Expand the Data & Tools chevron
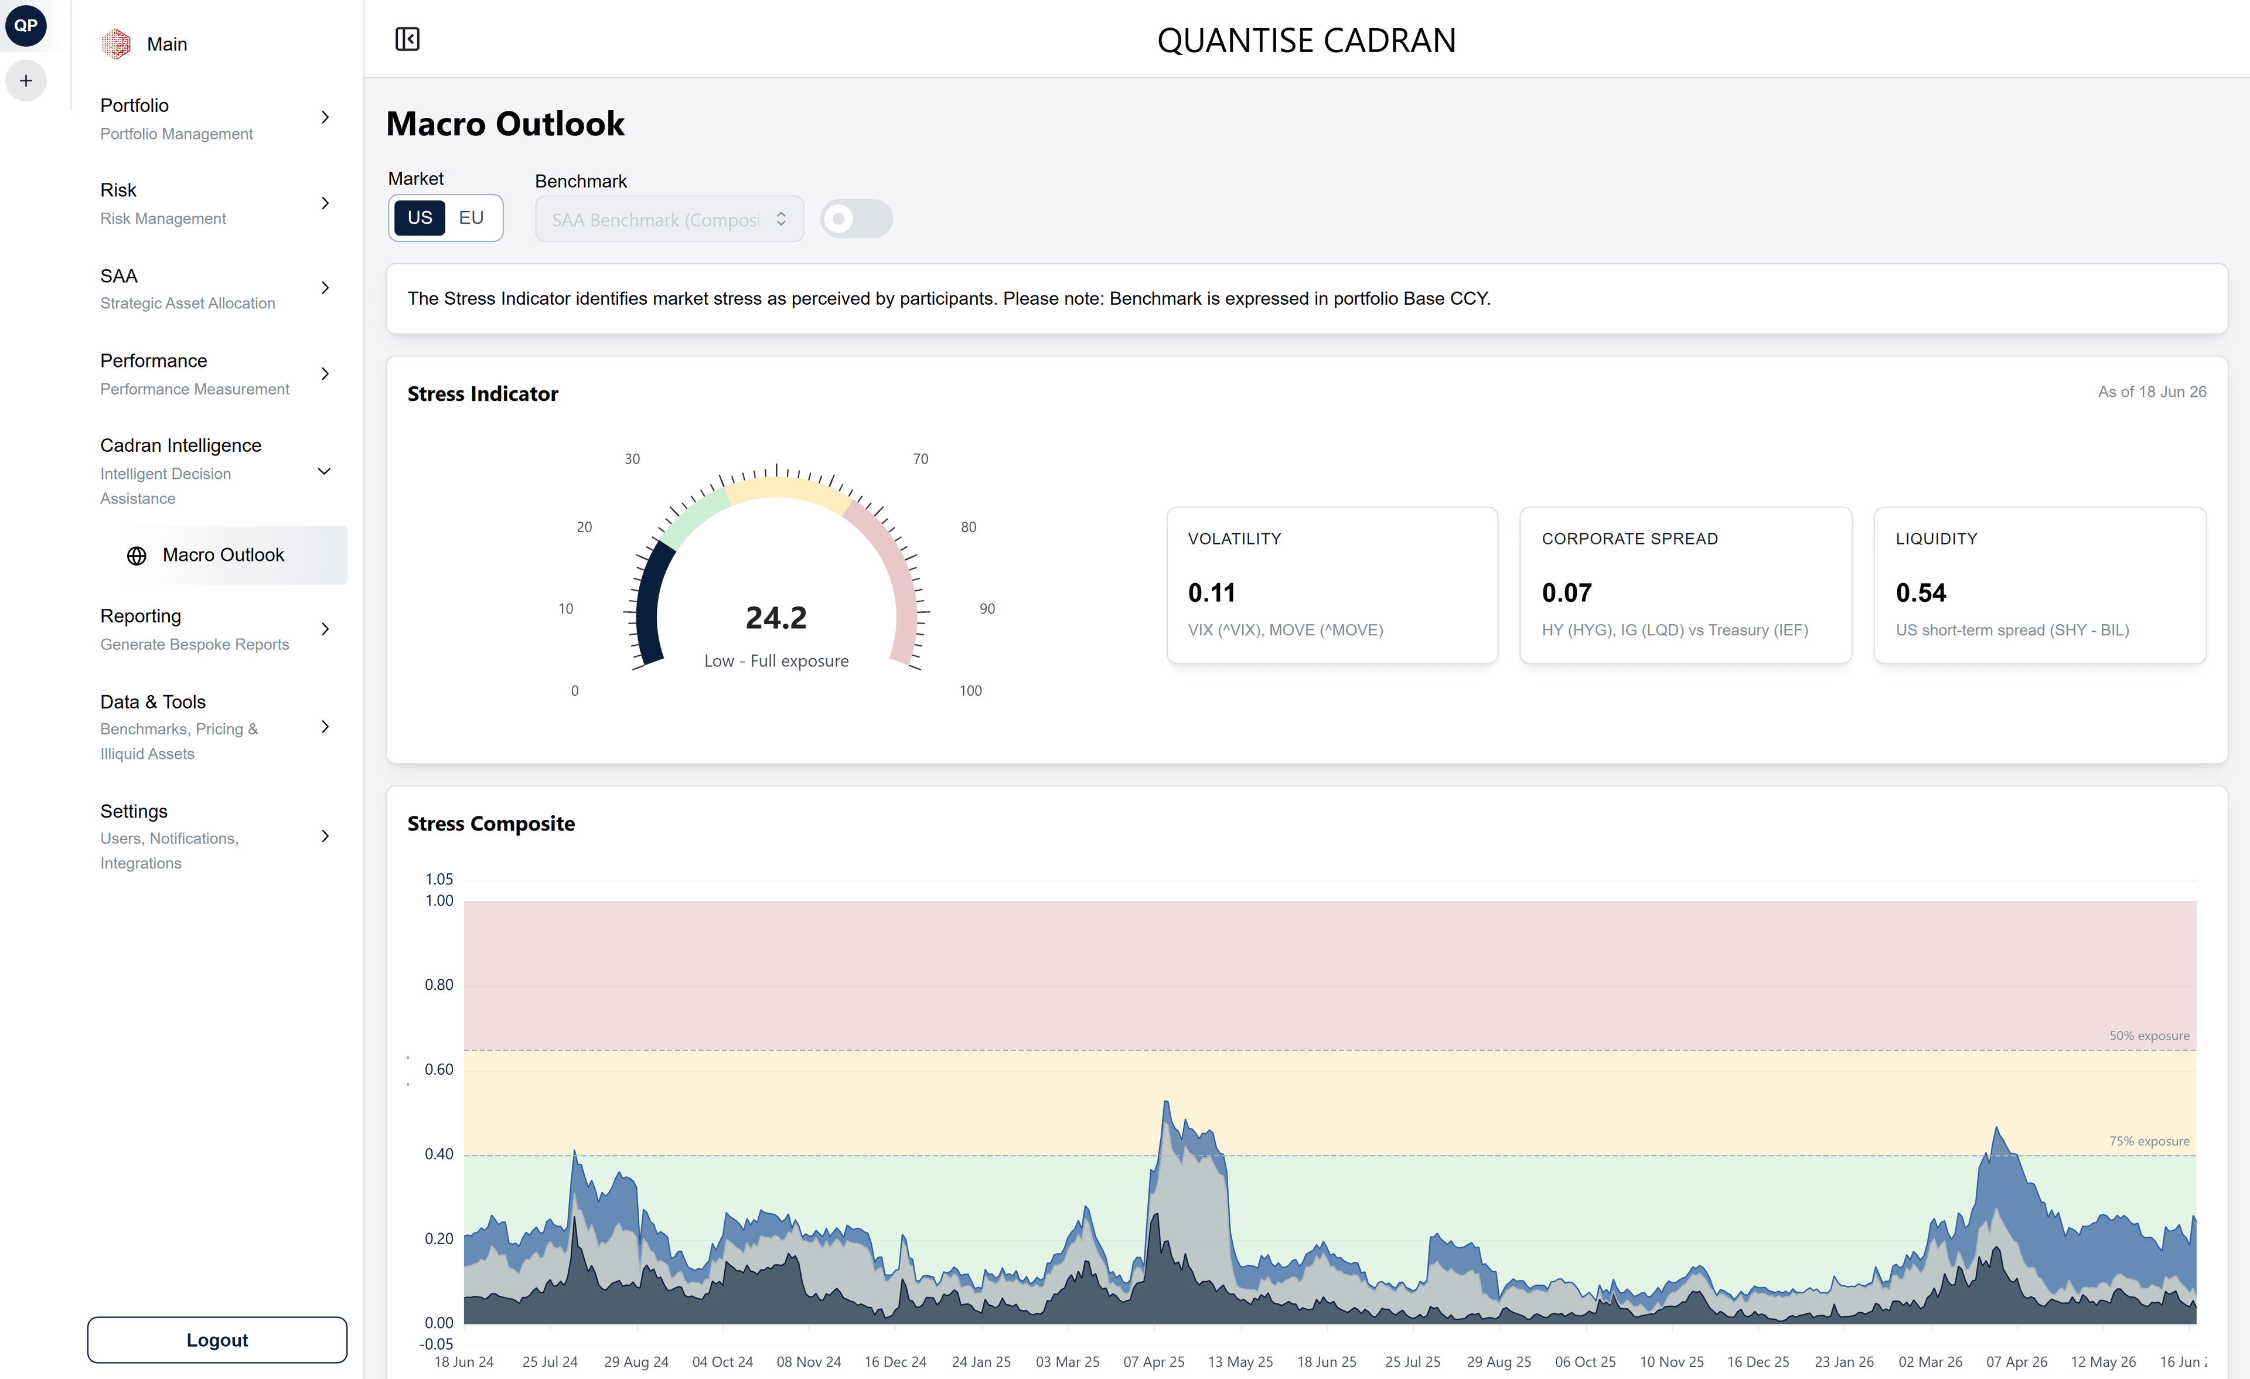This screenshot has height=1379, width=2250. pos(325,727)
